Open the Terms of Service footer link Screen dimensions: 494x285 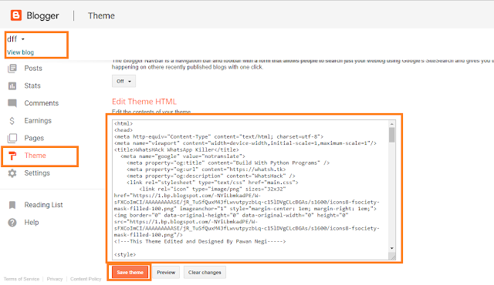(22, 279)
